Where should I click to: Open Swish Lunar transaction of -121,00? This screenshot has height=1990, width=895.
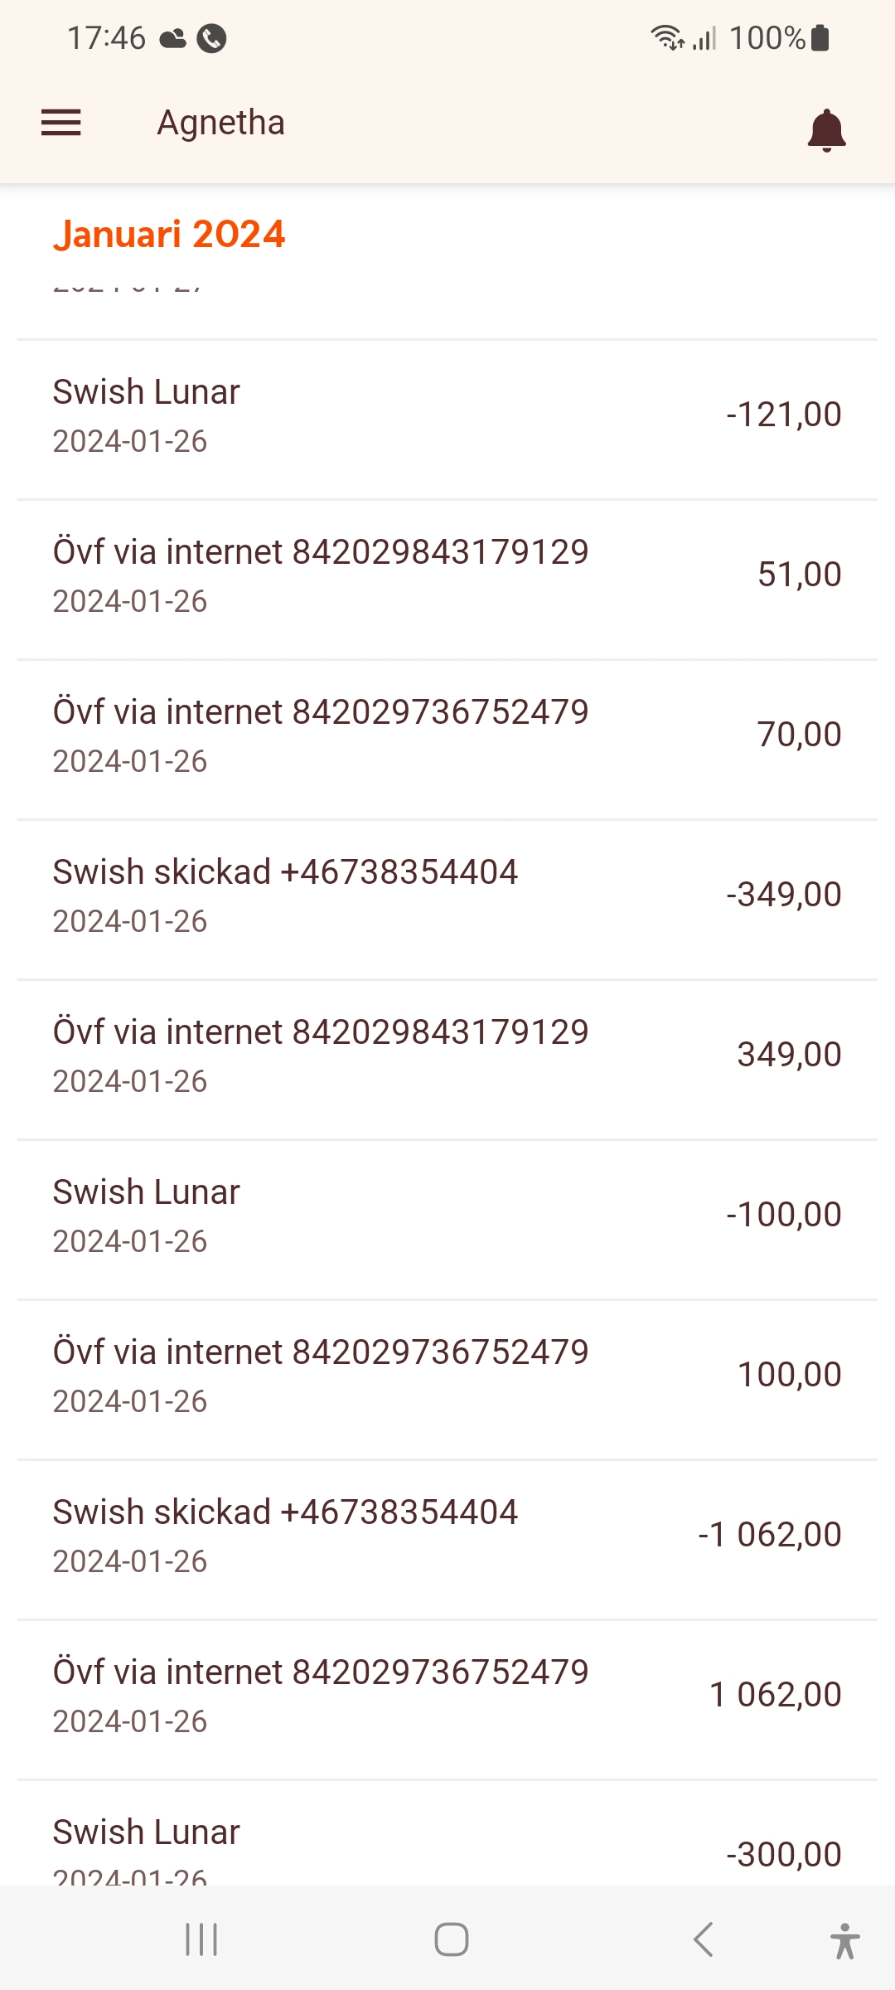447,415
